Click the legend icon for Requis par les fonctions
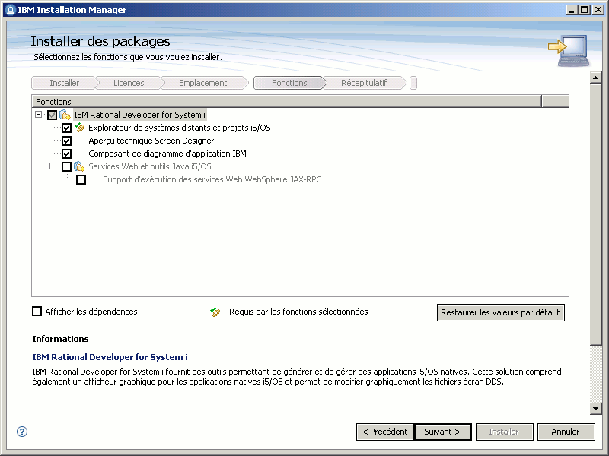This screenshot has height=456, width=609. click(x=215, y=312)
